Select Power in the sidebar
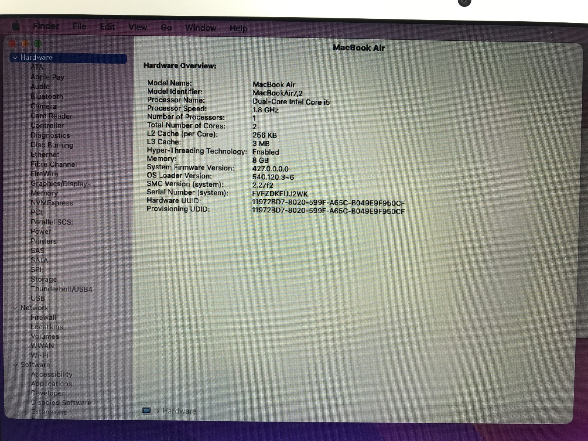The width and height of the screenshot is (588, 441). 41,232
